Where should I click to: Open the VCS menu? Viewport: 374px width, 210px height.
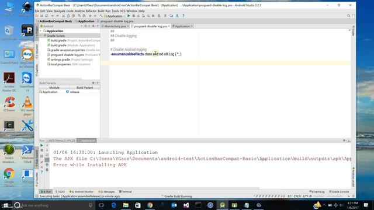(122, 11)
